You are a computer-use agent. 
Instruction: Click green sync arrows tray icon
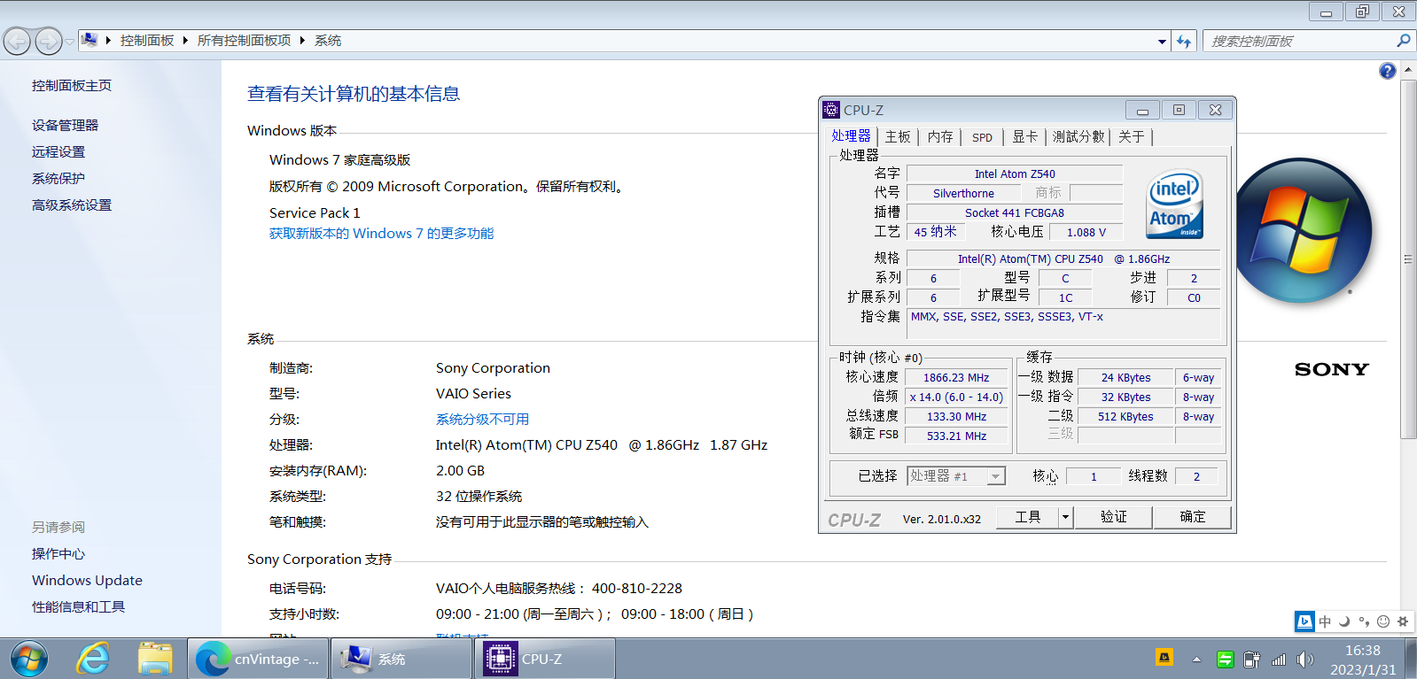tap(1225, 660)
